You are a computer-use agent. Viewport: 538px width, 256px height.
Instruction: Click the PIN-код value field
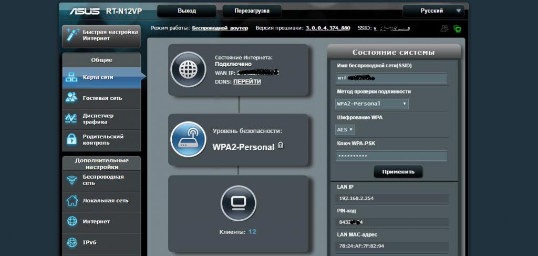click(x=392, y=222)
